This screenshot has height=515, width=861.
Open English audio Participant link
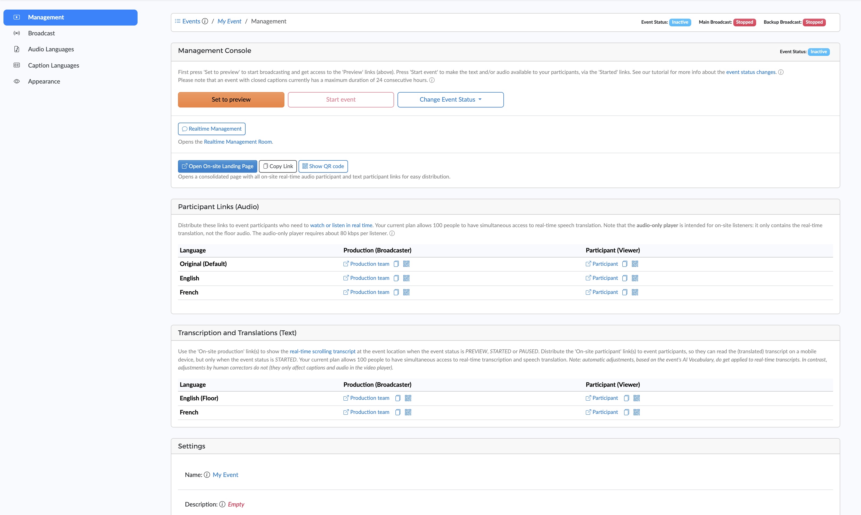(602, 278)
